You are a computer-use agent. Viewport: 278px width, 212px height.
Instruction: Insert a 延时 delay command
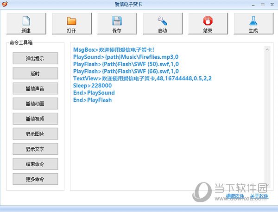35,73
